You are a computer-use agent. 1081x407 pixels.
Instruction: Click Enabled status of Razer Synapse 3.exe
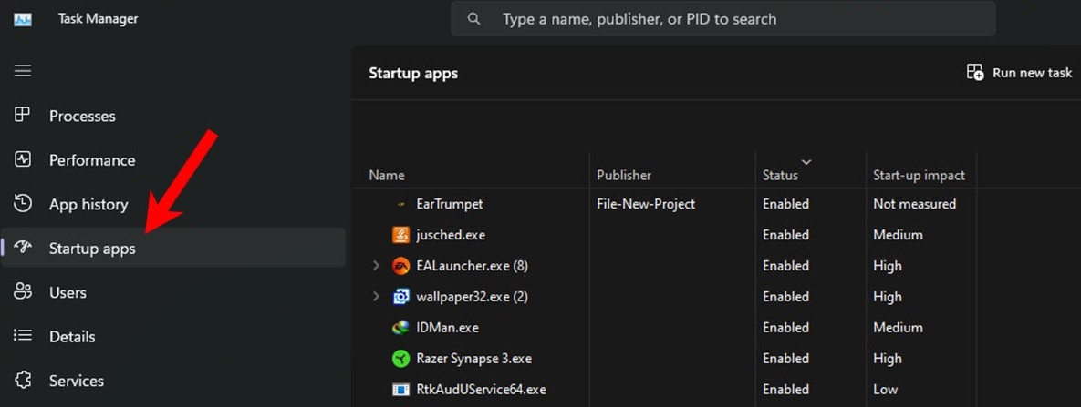coord(785,359)
